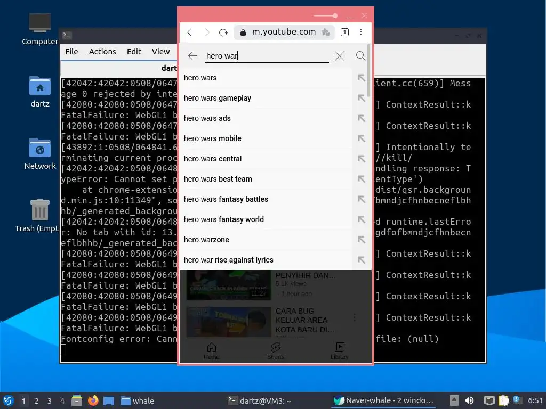The height and width of the screenshot is (409, 546).
Task: Fill search with 'hero wars ads' arrow icon
Action: click(362, 118)
